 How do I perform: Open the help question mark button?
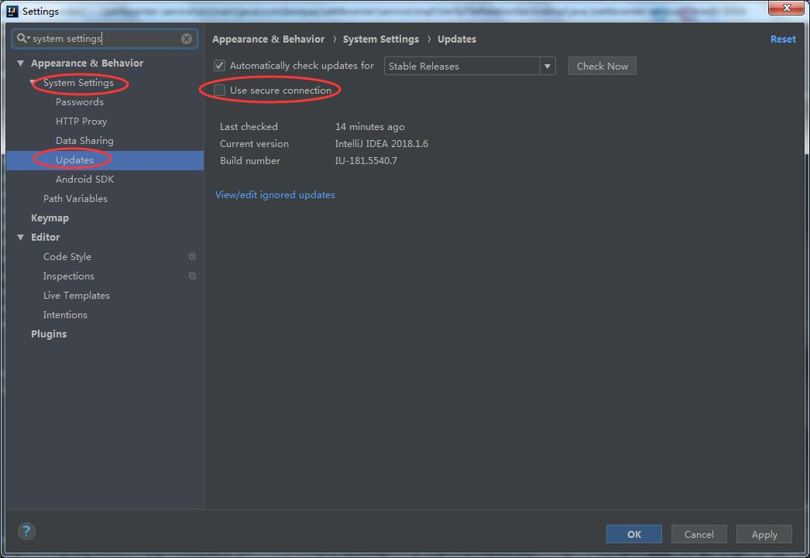tap(26, 531)
